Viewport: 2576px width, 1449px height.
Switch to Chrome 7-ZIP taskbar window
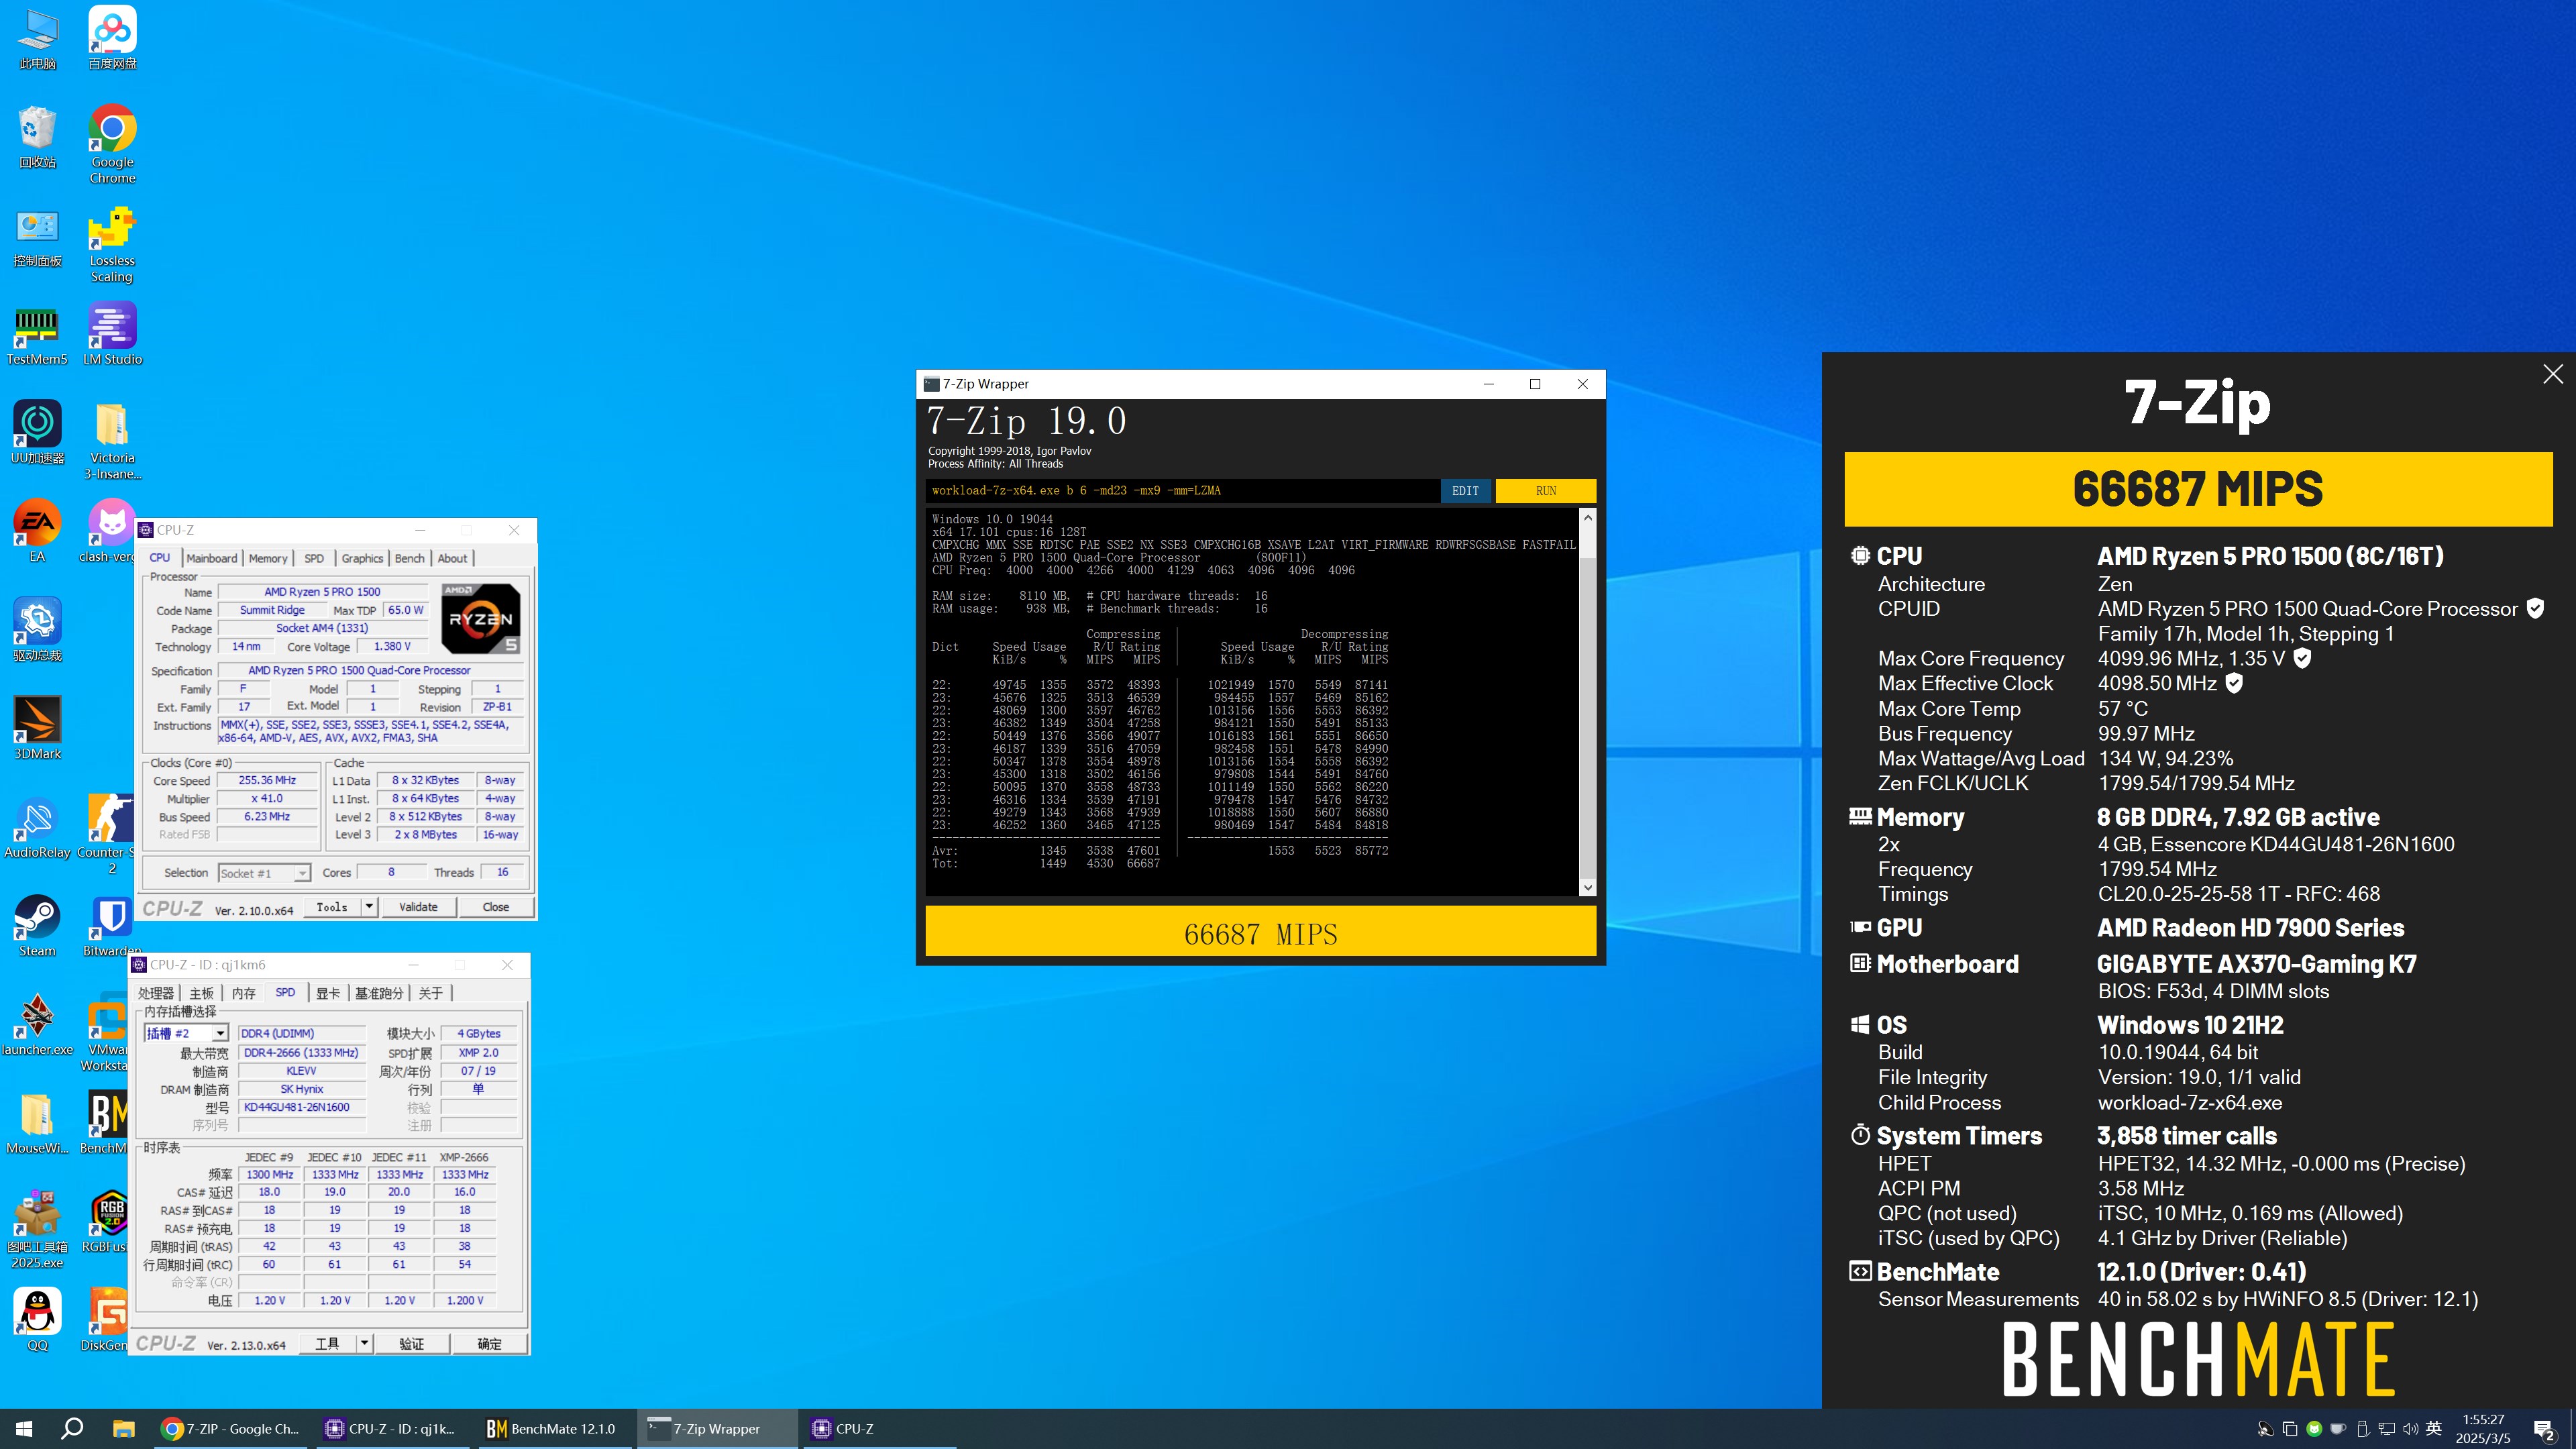(x=232, y=1429)
